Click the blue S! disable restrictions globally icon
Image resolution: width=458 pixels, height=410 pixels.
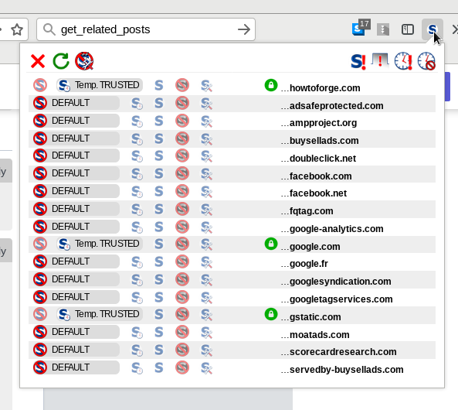point(358,61)
